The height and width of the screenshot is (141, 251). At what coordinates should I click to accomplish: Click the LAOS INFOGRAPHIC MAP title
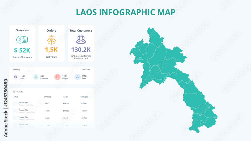126,12
